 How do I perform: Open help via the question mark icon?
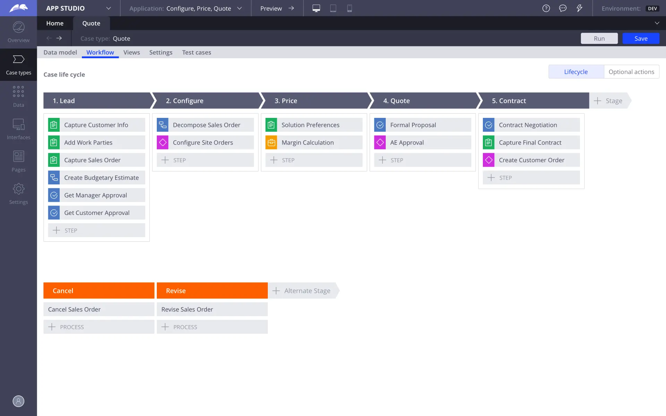[x=546, y=8]
